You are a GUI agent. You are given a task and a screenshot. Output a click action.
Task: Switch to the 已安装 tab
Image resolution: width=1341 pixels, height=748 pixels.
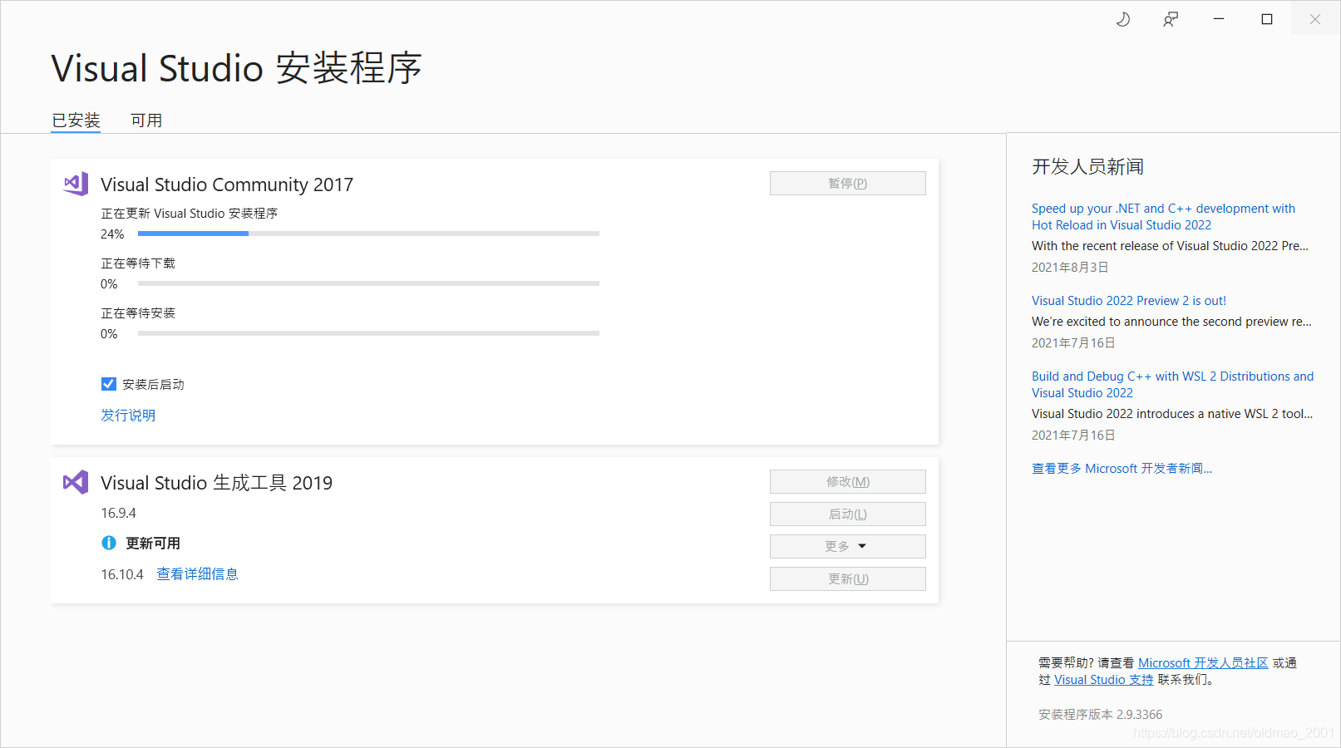point(75,120)
